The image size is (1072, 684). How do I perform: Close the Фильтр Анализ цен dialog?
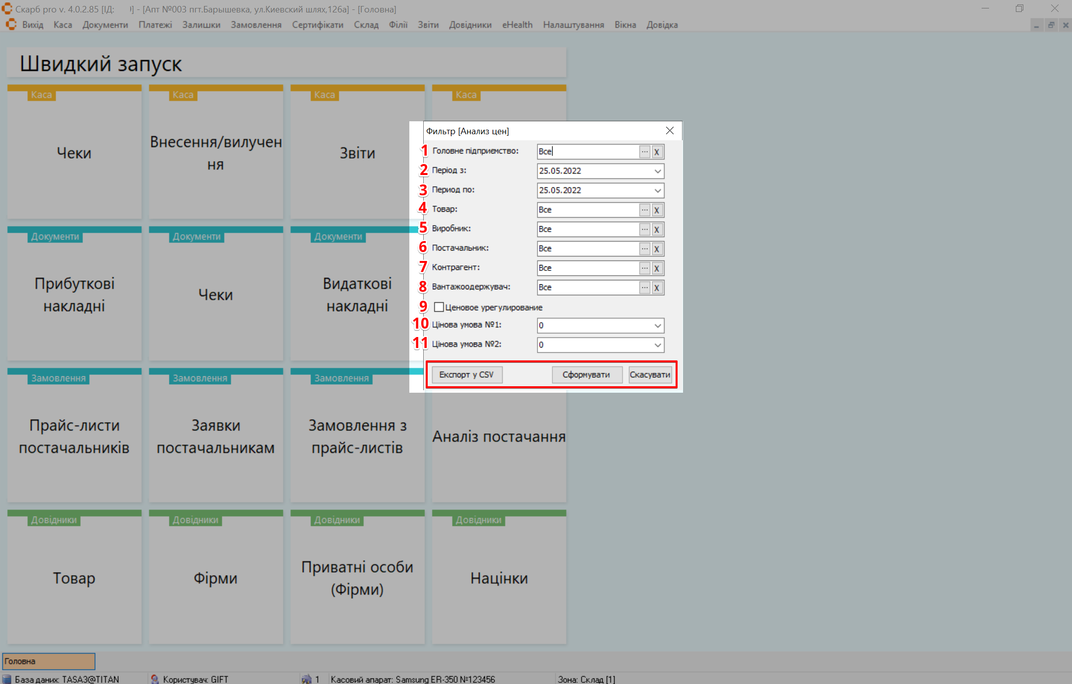(x=670, y=131)
